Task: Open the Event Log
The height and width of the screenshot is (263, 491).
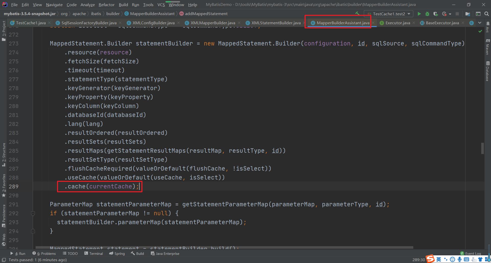Action: [471, 254]
